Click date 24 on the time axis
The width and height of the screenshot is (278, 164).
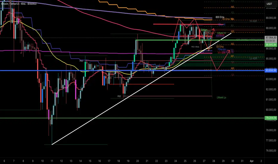point(175,161)
